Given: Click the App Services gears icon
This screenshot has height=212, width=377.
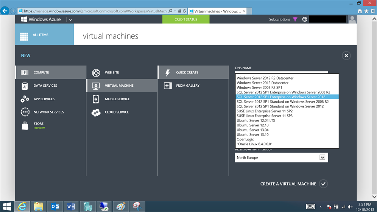Looking at the screenshot, I should pyautogui.click(x=25, y=99).
